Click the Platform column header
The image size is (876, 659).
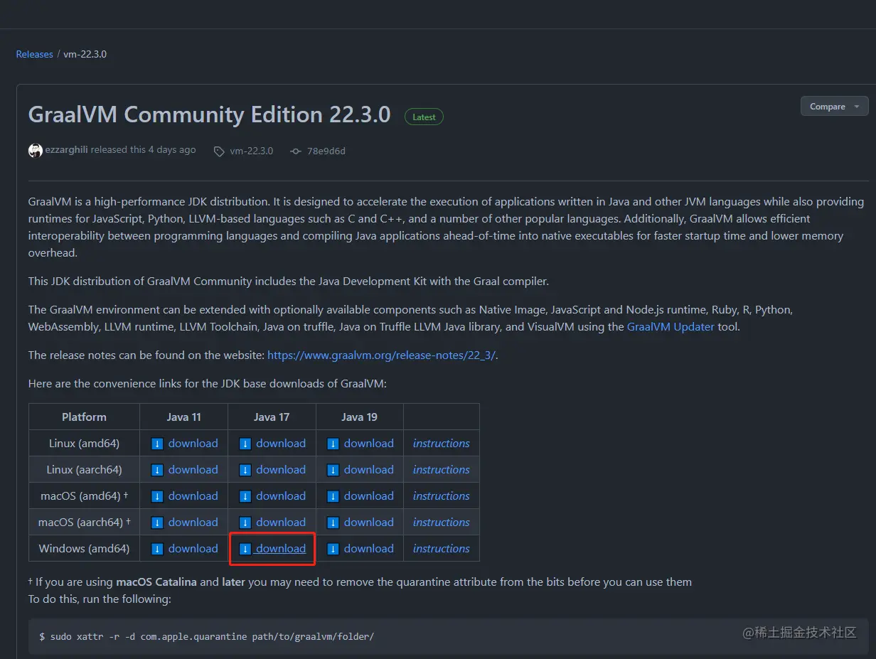84,417
